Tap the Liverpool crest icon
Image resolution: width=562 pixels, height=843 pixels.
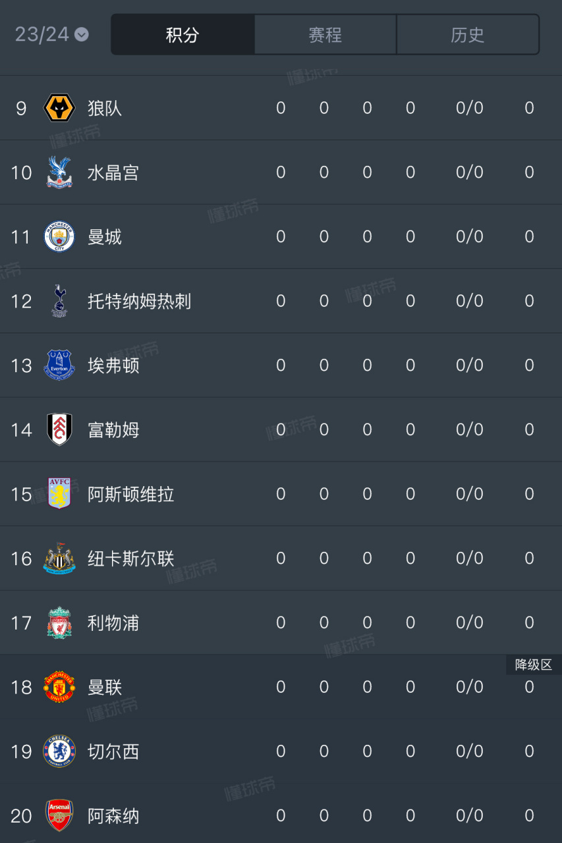coord(59,622)
